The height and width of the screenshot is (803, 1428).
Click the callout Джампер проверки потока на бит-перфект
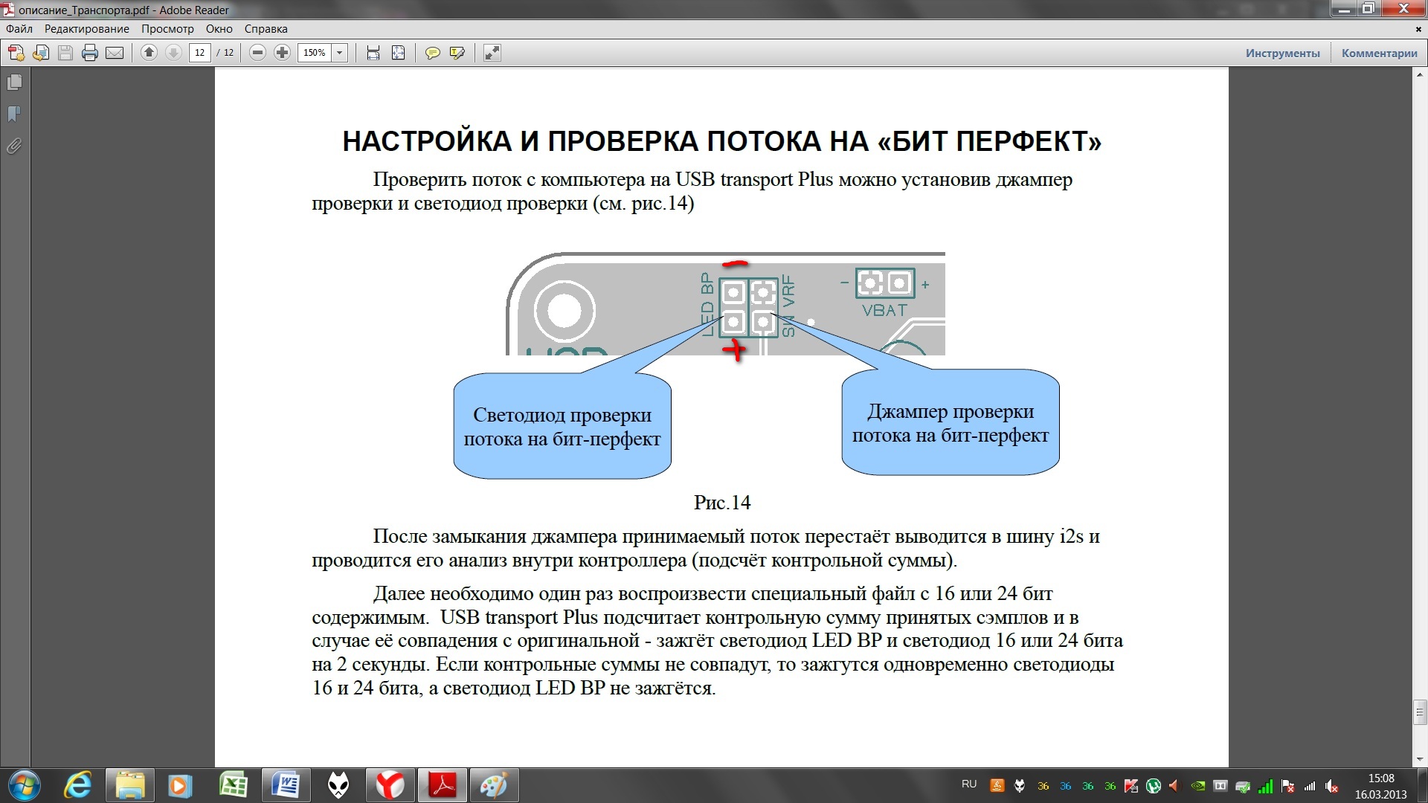click(951, 423)
